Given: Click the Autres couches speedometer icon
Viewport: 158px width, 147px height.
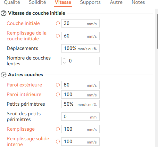Looking at the screenshot, I should pos(4,75).
